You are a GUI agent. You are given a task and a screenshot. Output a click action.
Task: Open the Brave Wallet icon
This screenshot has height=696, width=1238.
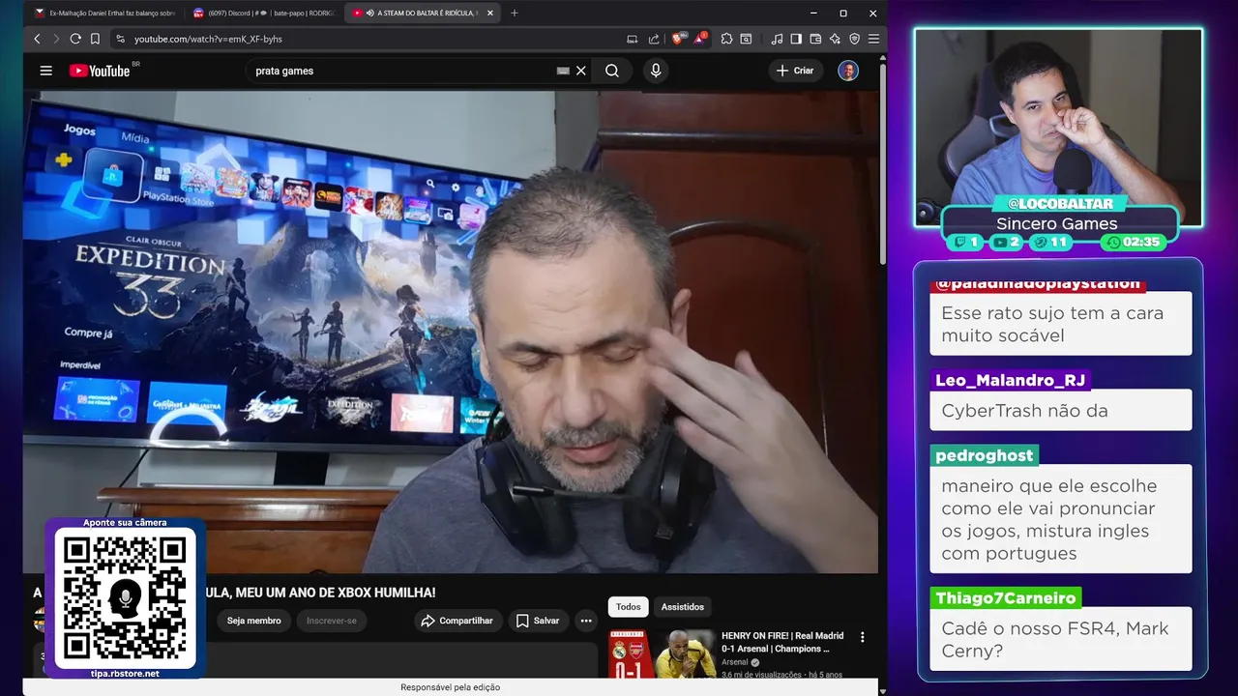815,39
